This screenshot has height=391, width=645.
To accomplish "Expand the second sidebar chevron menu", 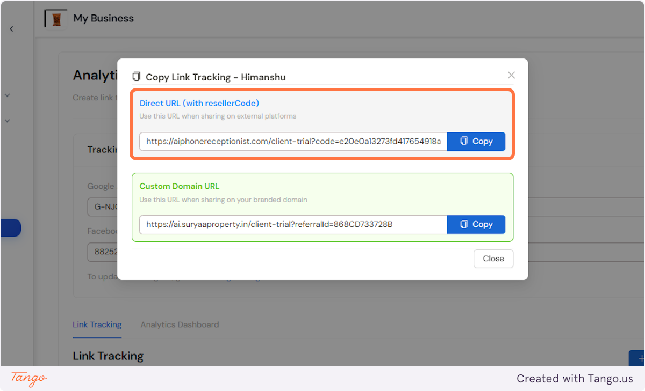I will pyautogui.click(x=8, y=121).
